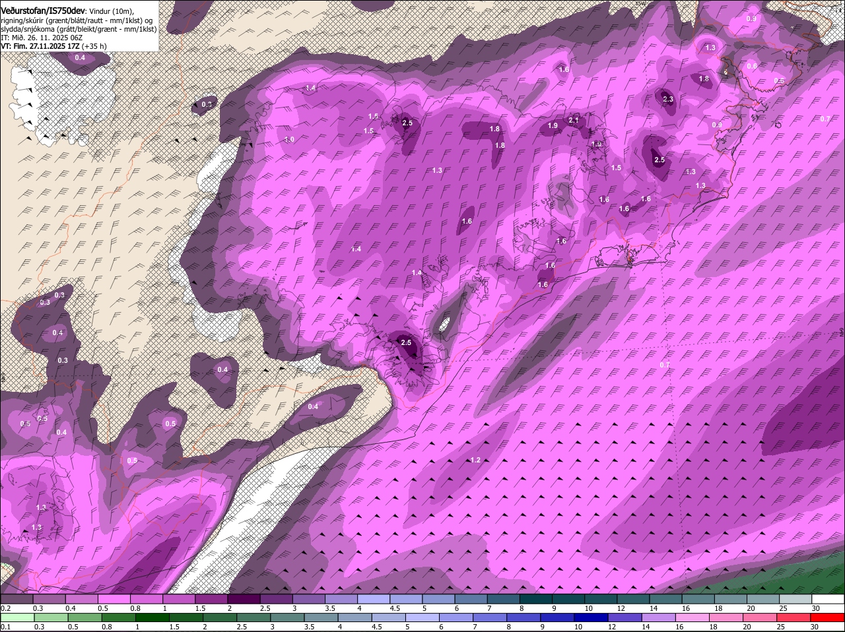Pick the light green swatch at 0.3 in lower legend
This screenshot has height=632, width=845.
(51, 617)
